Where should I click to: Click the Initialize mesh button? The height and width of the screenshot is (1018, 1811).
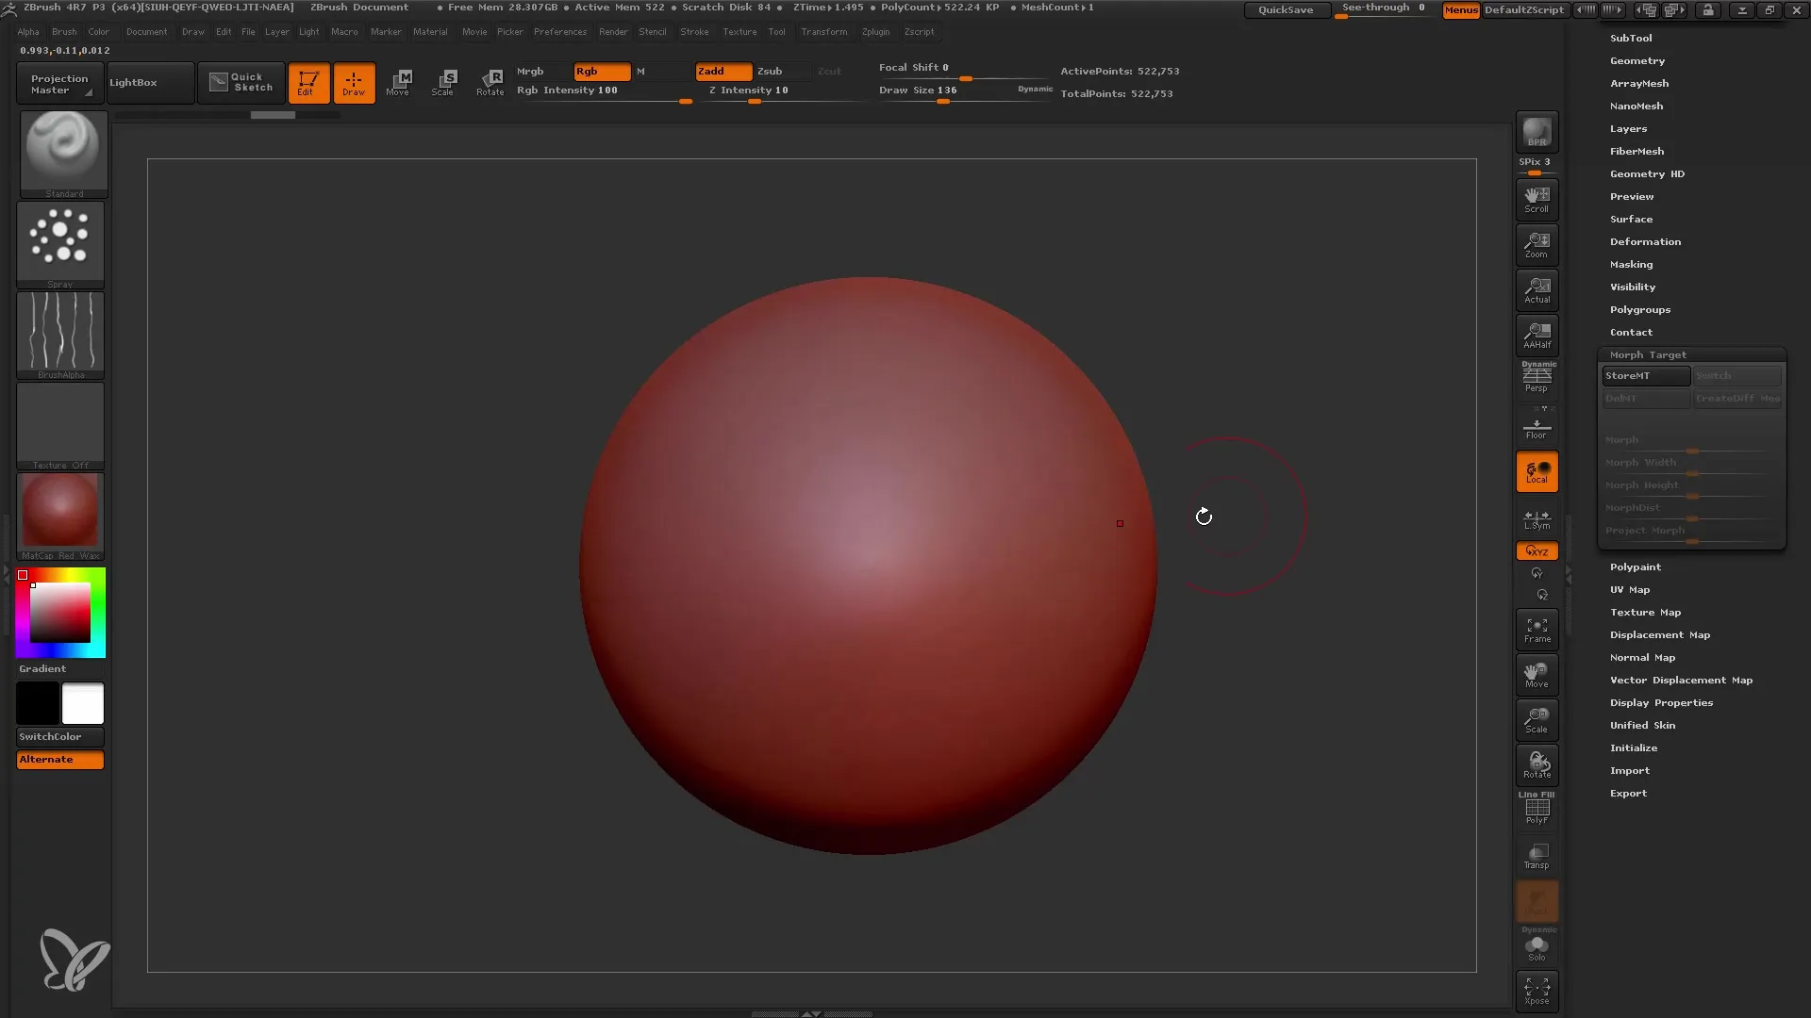(1635, 747)
